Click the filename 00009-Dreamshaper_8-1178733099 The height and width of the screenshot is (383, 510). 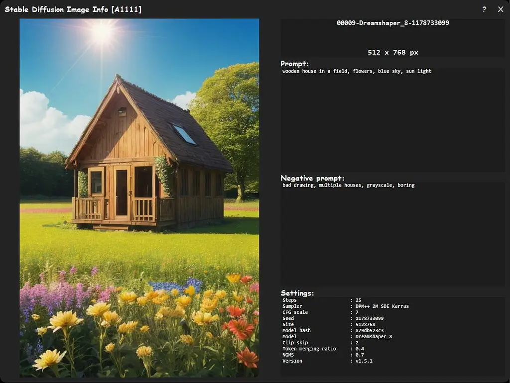click(x=392, y=23)
